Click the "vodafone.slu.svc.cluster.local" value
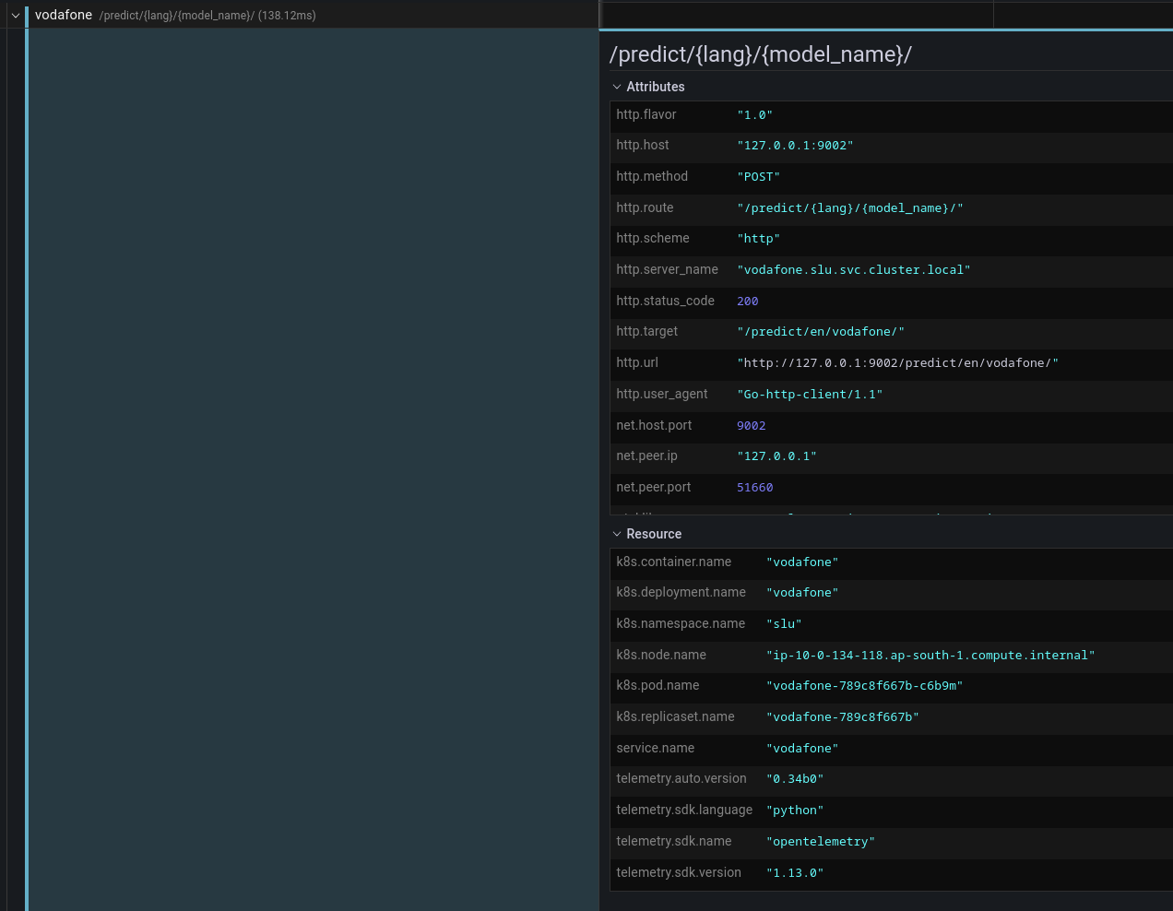Viewport: 1173px width, 911px height. point(854,270)
